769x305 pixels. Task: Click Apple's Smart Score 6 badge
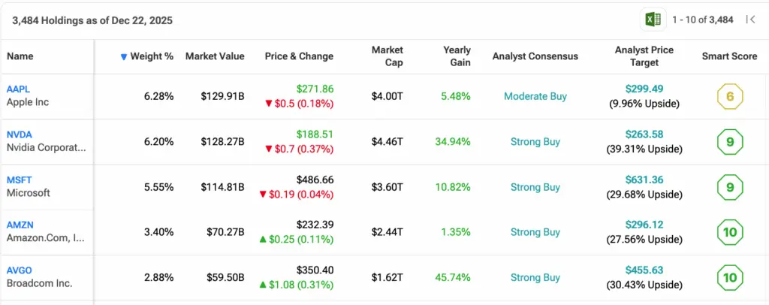(730, 96)
